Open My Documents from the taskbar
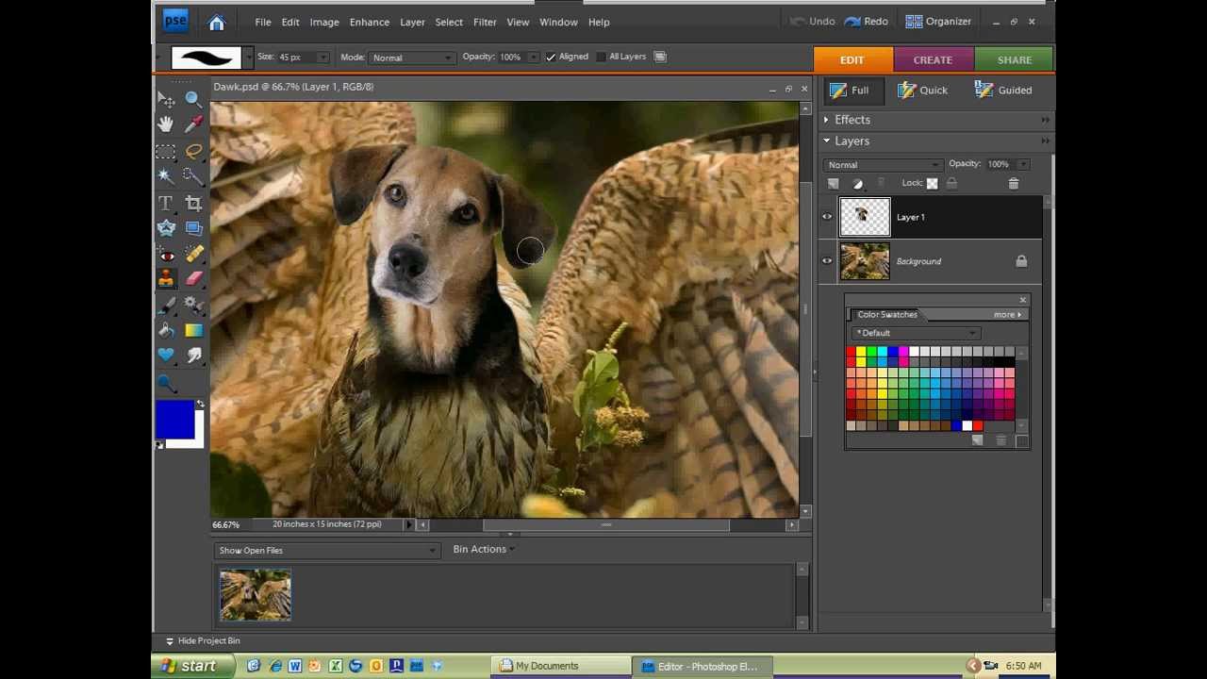This screenshot has height=679, width=1207. click(539, 666)
